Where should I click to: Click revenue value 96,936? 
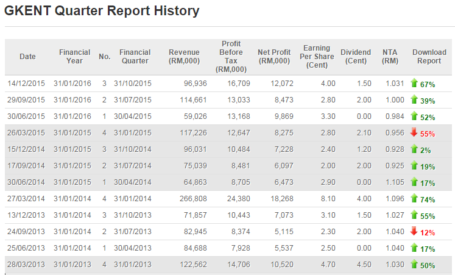point(196,84)
